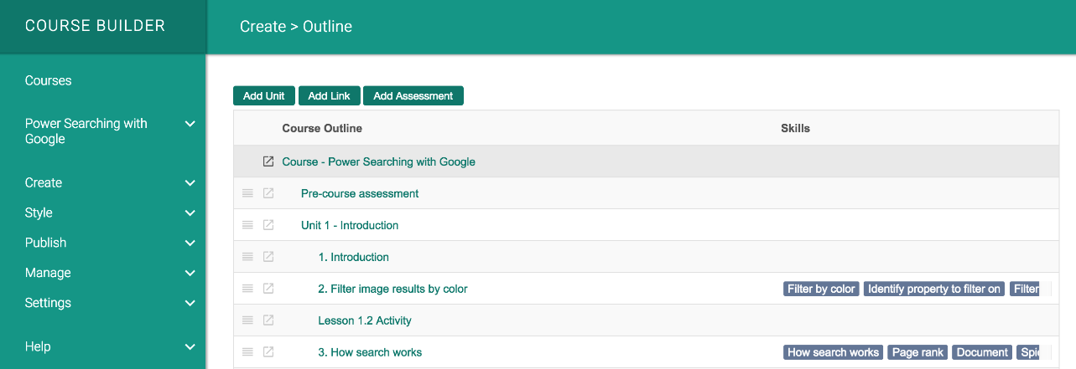Image resolution: width=1076 pixels, height=369 pixels.
Task: Grab reorder handle of 1. Introduction row
Action: click(x=247, y=257)
